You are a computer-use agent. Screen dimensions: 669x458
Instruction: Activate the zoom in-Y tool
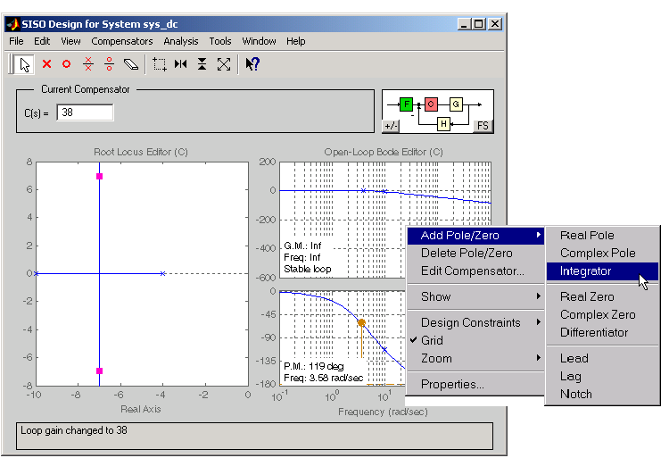coord(202,64)
